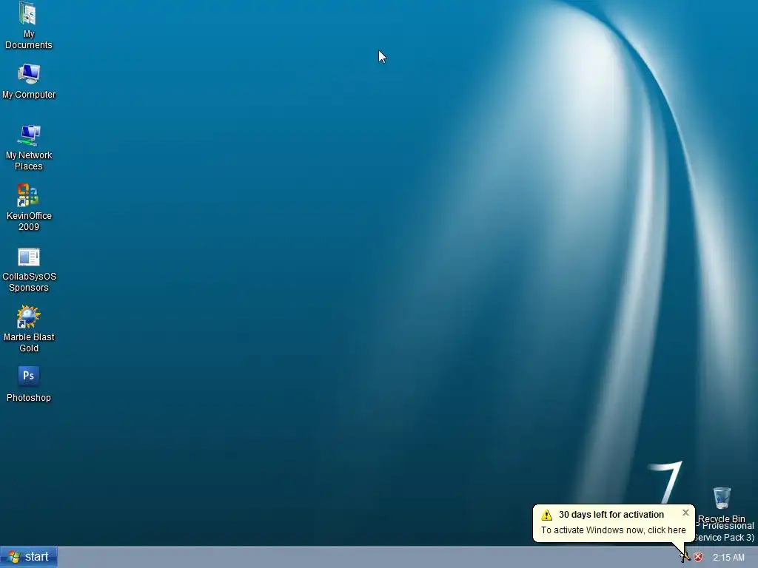The image size is (758, 568).
Task: Select the Photoshop desktop icon
Action: [29, 385]
